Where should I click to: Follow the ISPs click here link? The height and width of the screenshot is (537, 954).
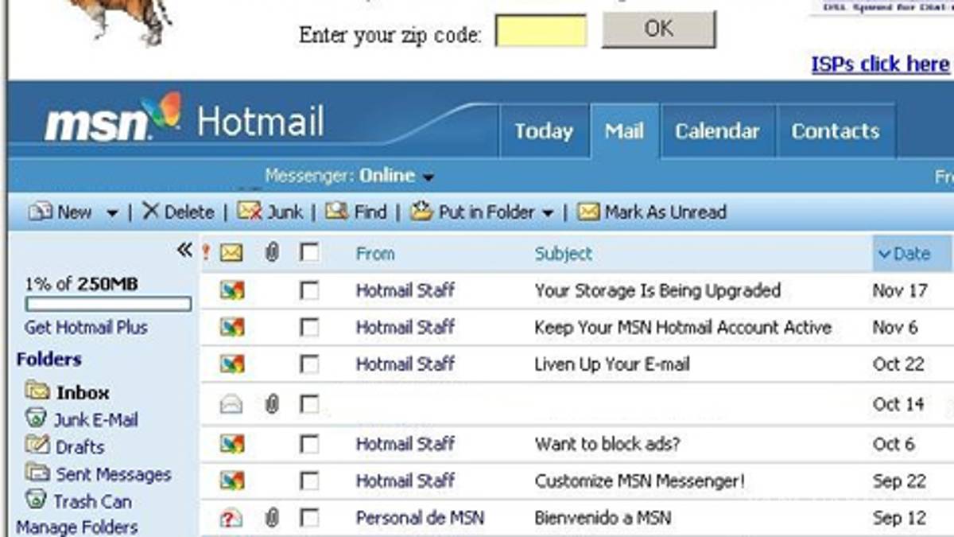point(881,64)
